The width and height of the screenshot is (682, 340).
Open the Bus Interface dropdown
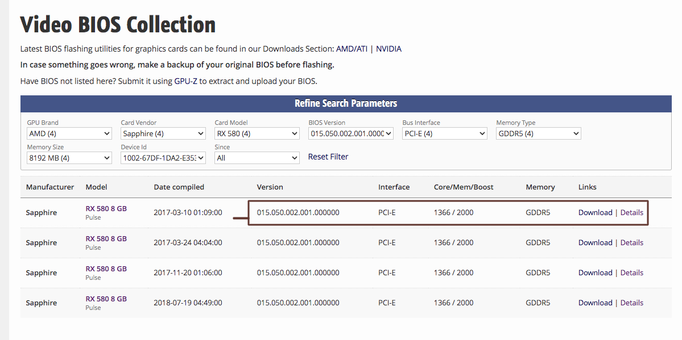point(444,133)
